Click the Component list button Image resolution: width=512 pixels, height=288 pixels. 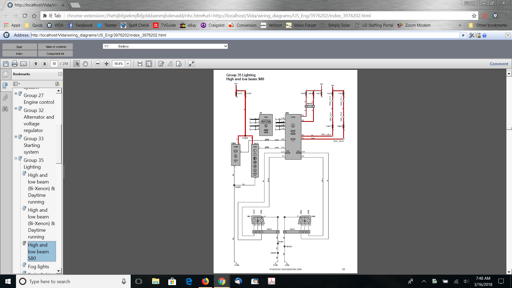(55, 54)
